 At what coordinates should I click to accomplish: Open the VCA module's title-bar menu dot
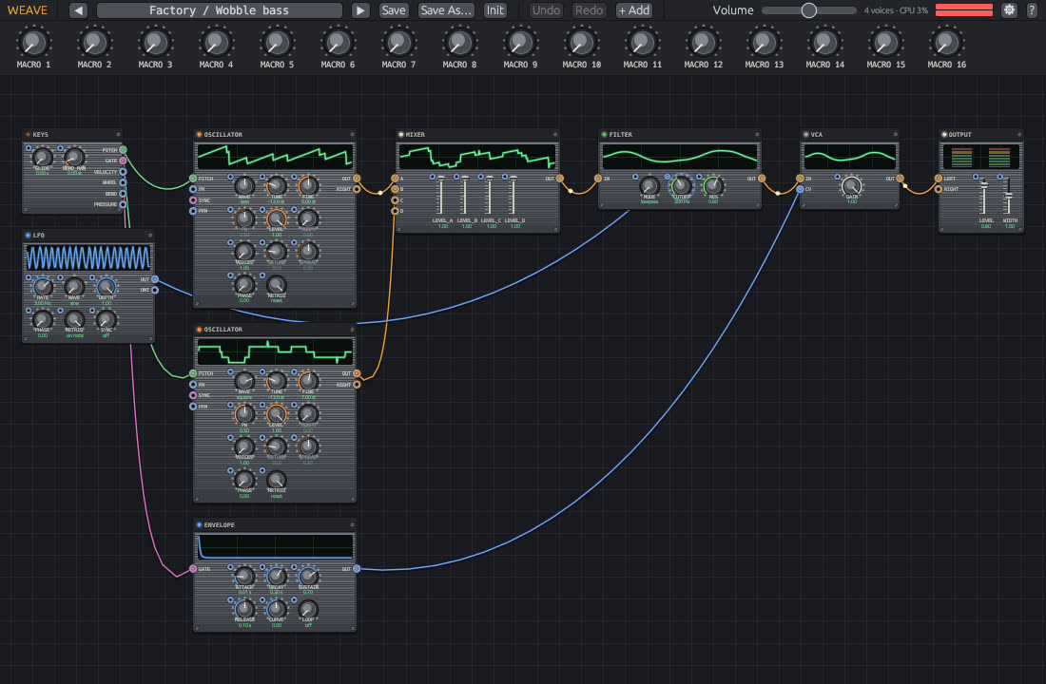click(895, 135)
